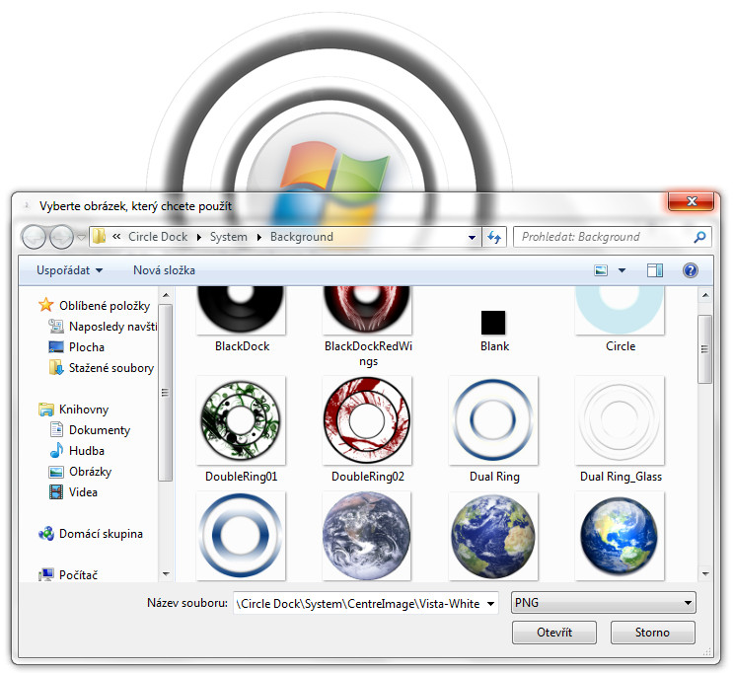
Task: Expand breadcrumb arrow after Circle Dock
Action: click(198, 237)
